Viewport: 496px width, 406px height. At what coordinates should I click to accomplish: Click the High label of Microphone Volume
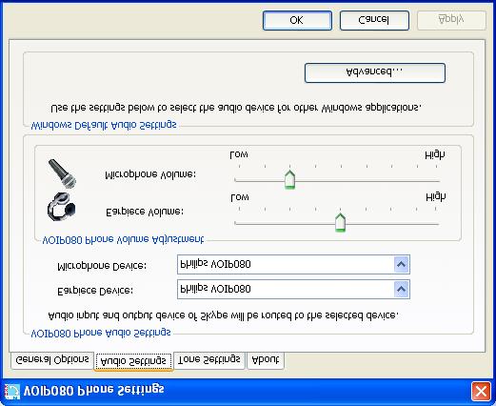[435, 155]
